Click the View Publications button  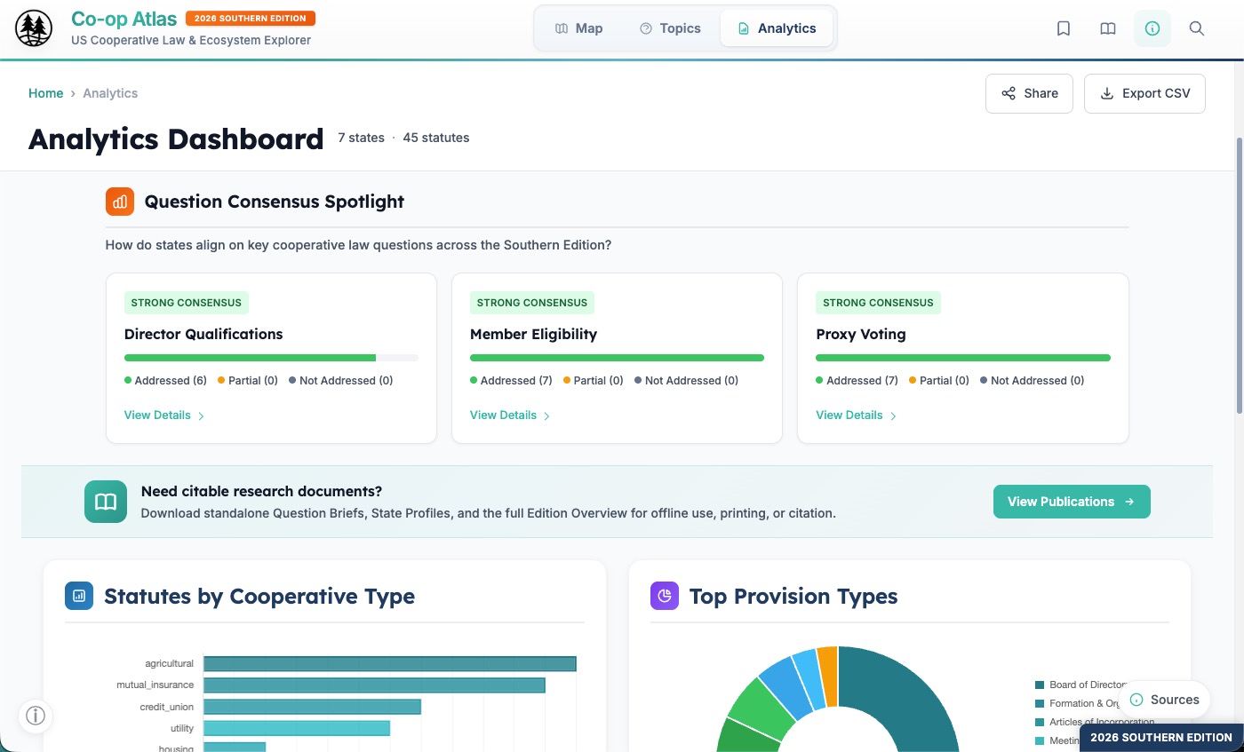[1072, 502]
